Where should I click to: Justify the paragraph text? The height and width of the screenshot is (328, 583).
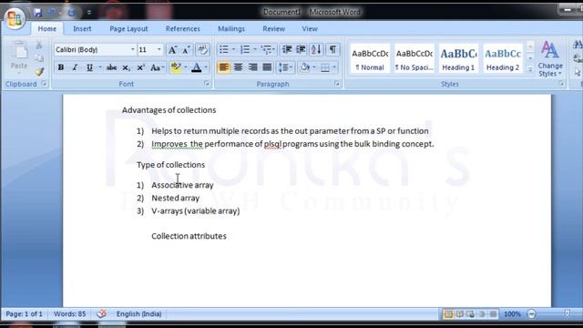point(267,67)
